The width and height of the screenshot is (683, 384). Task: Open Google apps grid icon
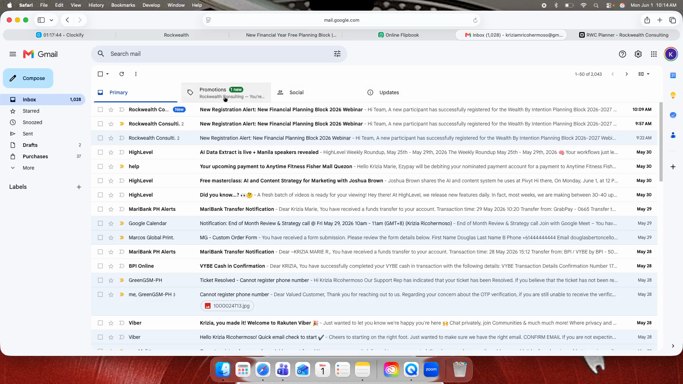point(654,54)
